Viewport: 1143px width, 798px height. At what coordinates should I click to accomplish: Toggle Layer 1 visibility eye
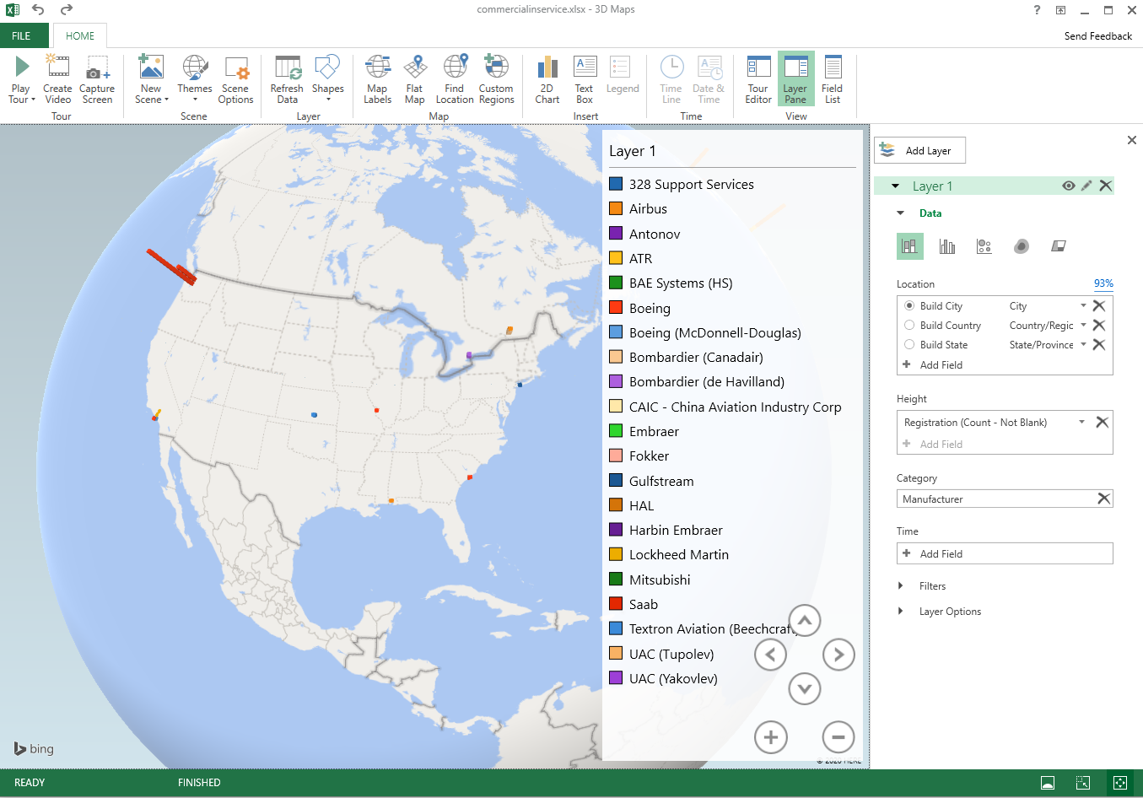pos(1068,186)
